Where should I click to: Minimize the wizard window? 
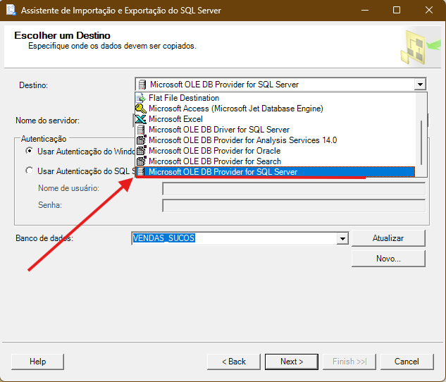(x=365, y=11)
